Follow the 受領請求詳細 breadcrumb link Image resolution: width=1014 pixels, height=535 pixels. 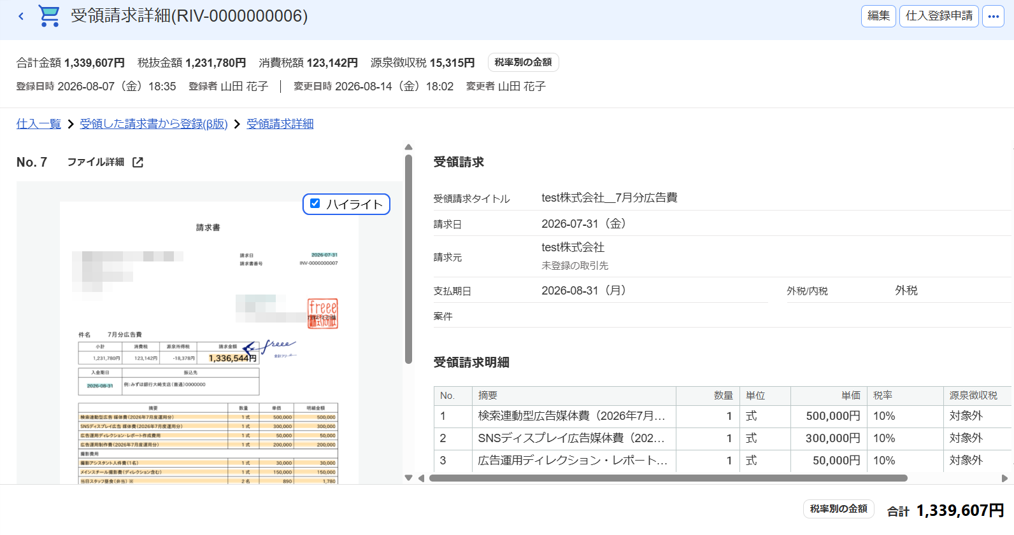coord(280,124)
